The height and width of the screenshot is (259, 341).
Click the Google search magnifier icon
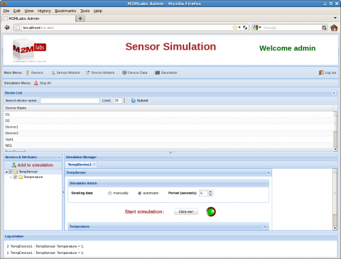(x=324, y=28)
